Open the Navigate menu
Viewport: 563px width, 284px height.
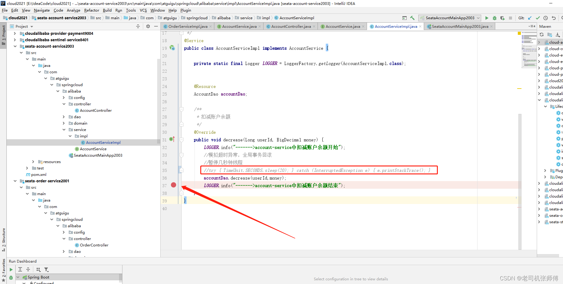point(42,10)
